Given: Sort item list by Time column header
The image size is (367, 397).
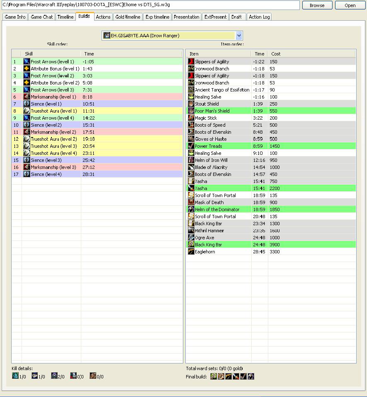Looking at the screenshot, I should pos(260,54).
